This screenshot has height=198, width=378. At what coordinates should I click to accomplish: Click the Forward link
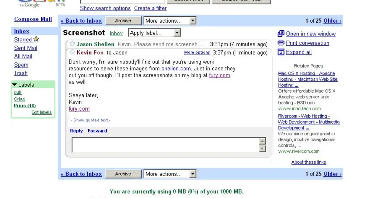(97, 131)
